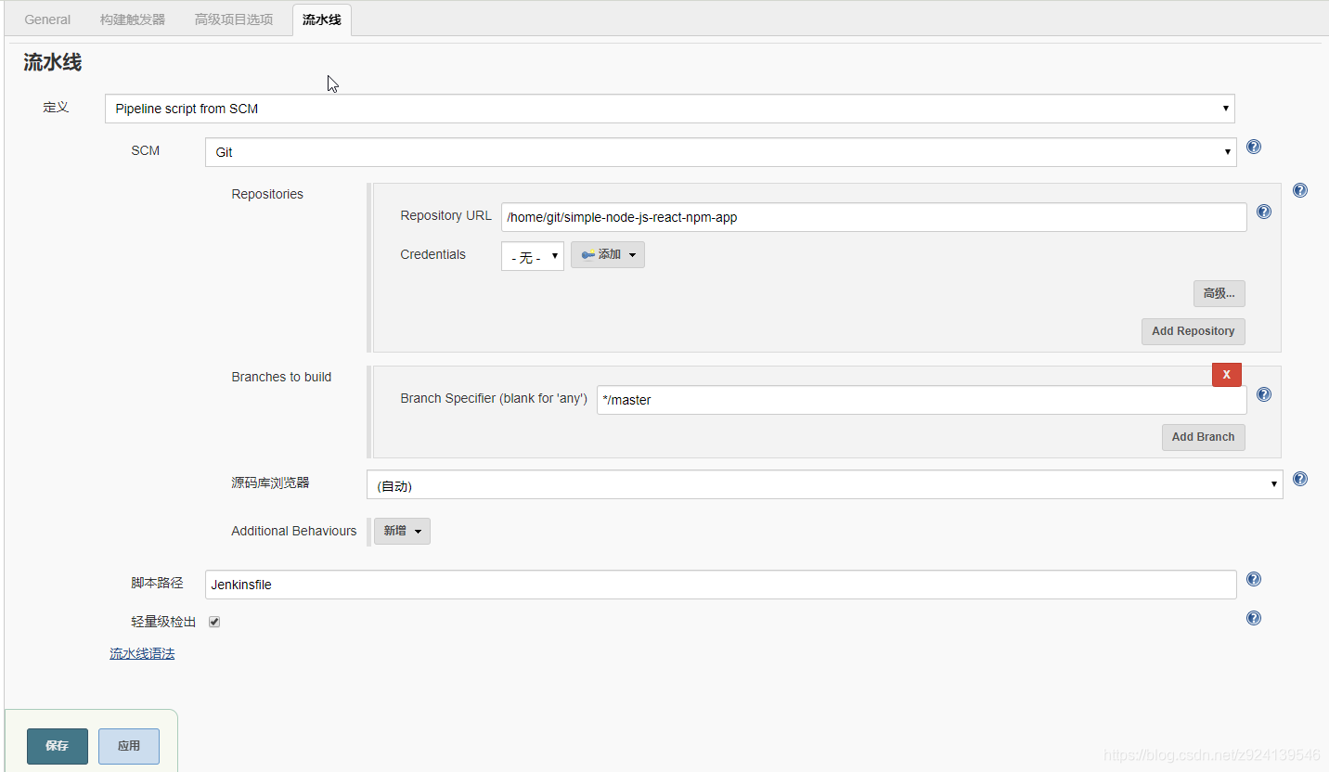
Task: Open help for the SCM field
Action: click(x=1254, y=147)
